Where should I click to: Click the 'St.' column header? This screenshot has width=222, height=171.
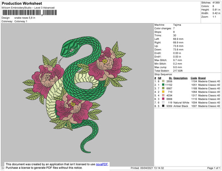point(171,78)
